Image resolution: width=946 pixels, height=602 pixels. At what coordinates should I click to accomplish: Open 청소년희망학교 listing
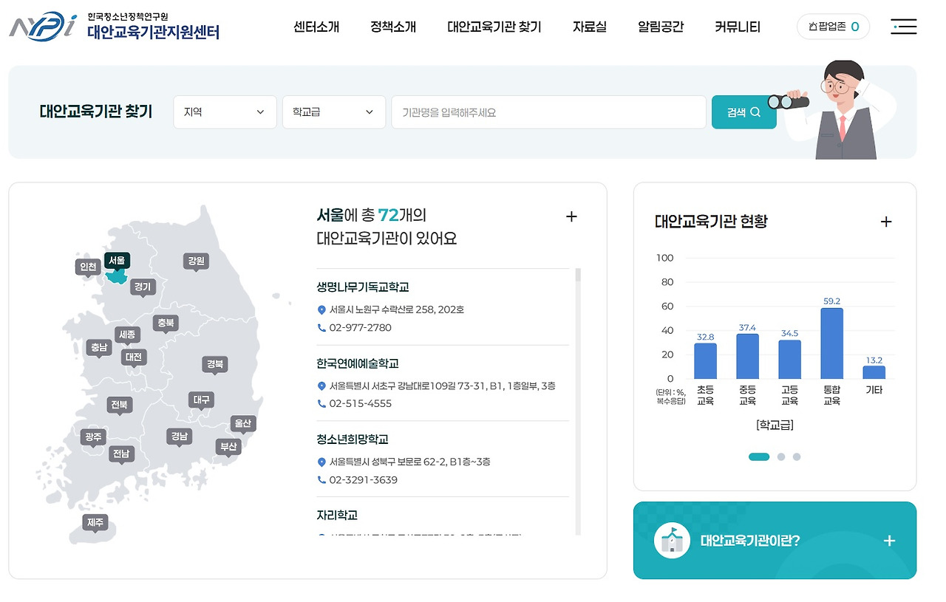[352, 439]
